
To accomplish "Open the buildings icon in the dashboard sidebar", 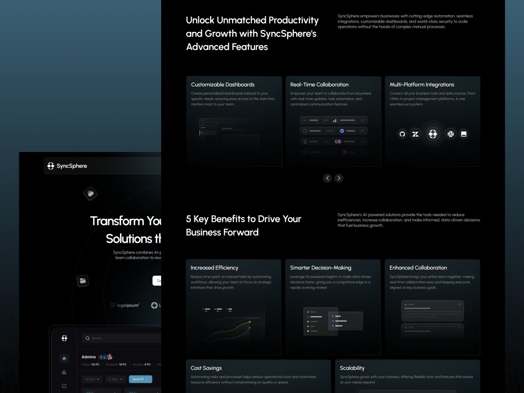I will [64, 372].
